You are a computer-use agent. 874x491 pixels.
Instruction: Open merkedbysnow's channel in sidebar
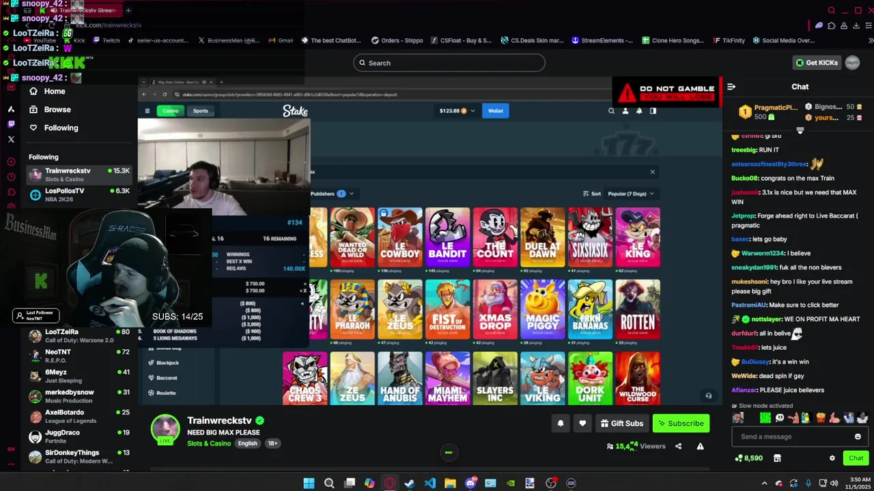[79, 396]
